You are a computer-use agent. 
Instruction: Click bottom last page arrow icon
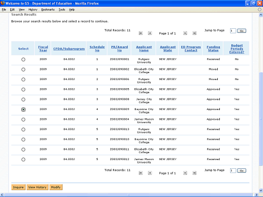pos(194,173)
